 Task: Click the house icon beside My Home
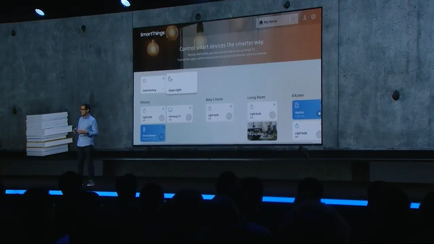[x=261, y=22]
